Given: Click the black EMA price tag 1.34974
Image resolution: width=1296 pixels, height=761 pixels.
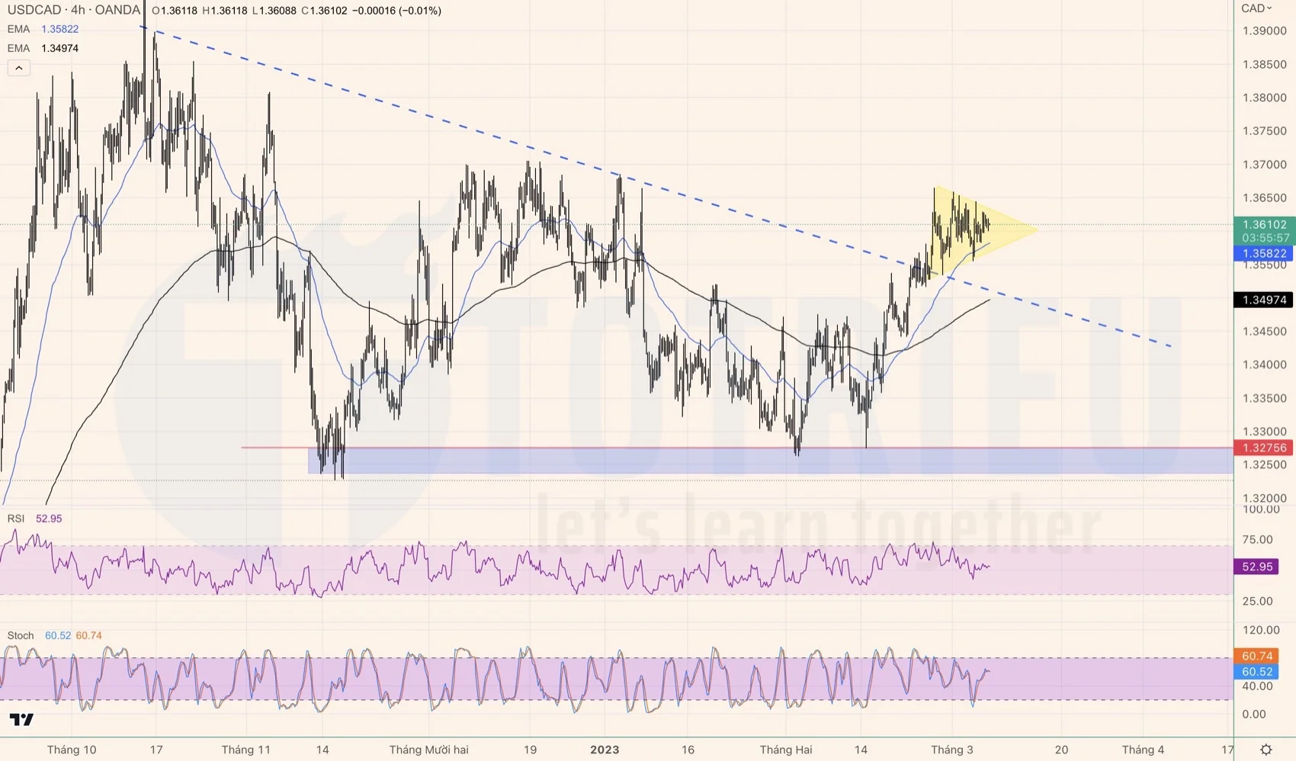Looking at the screenshot, I should (1264, 300).
